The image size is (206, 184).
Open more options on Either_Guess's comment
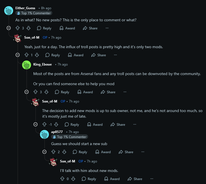click(x=107, y=28)
